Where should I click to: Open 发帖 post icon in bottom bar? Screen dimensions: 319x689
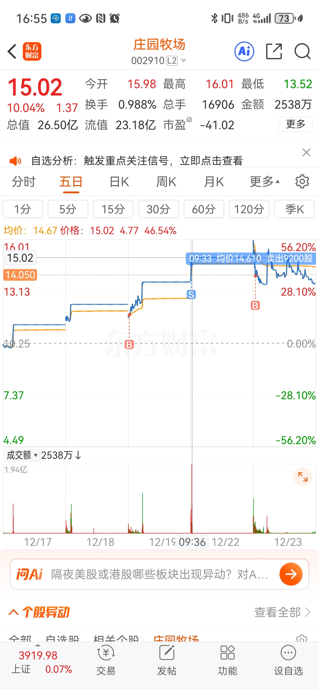pyautogui.click(x=167, y=660)
